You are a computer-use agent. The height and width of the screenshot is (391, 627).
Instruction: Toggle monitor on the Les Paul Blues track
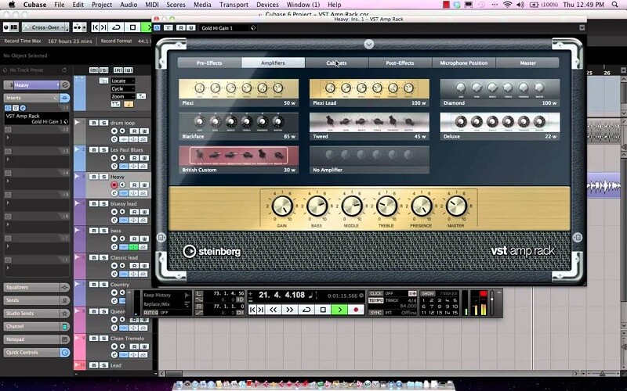click(x=122, y=158)
